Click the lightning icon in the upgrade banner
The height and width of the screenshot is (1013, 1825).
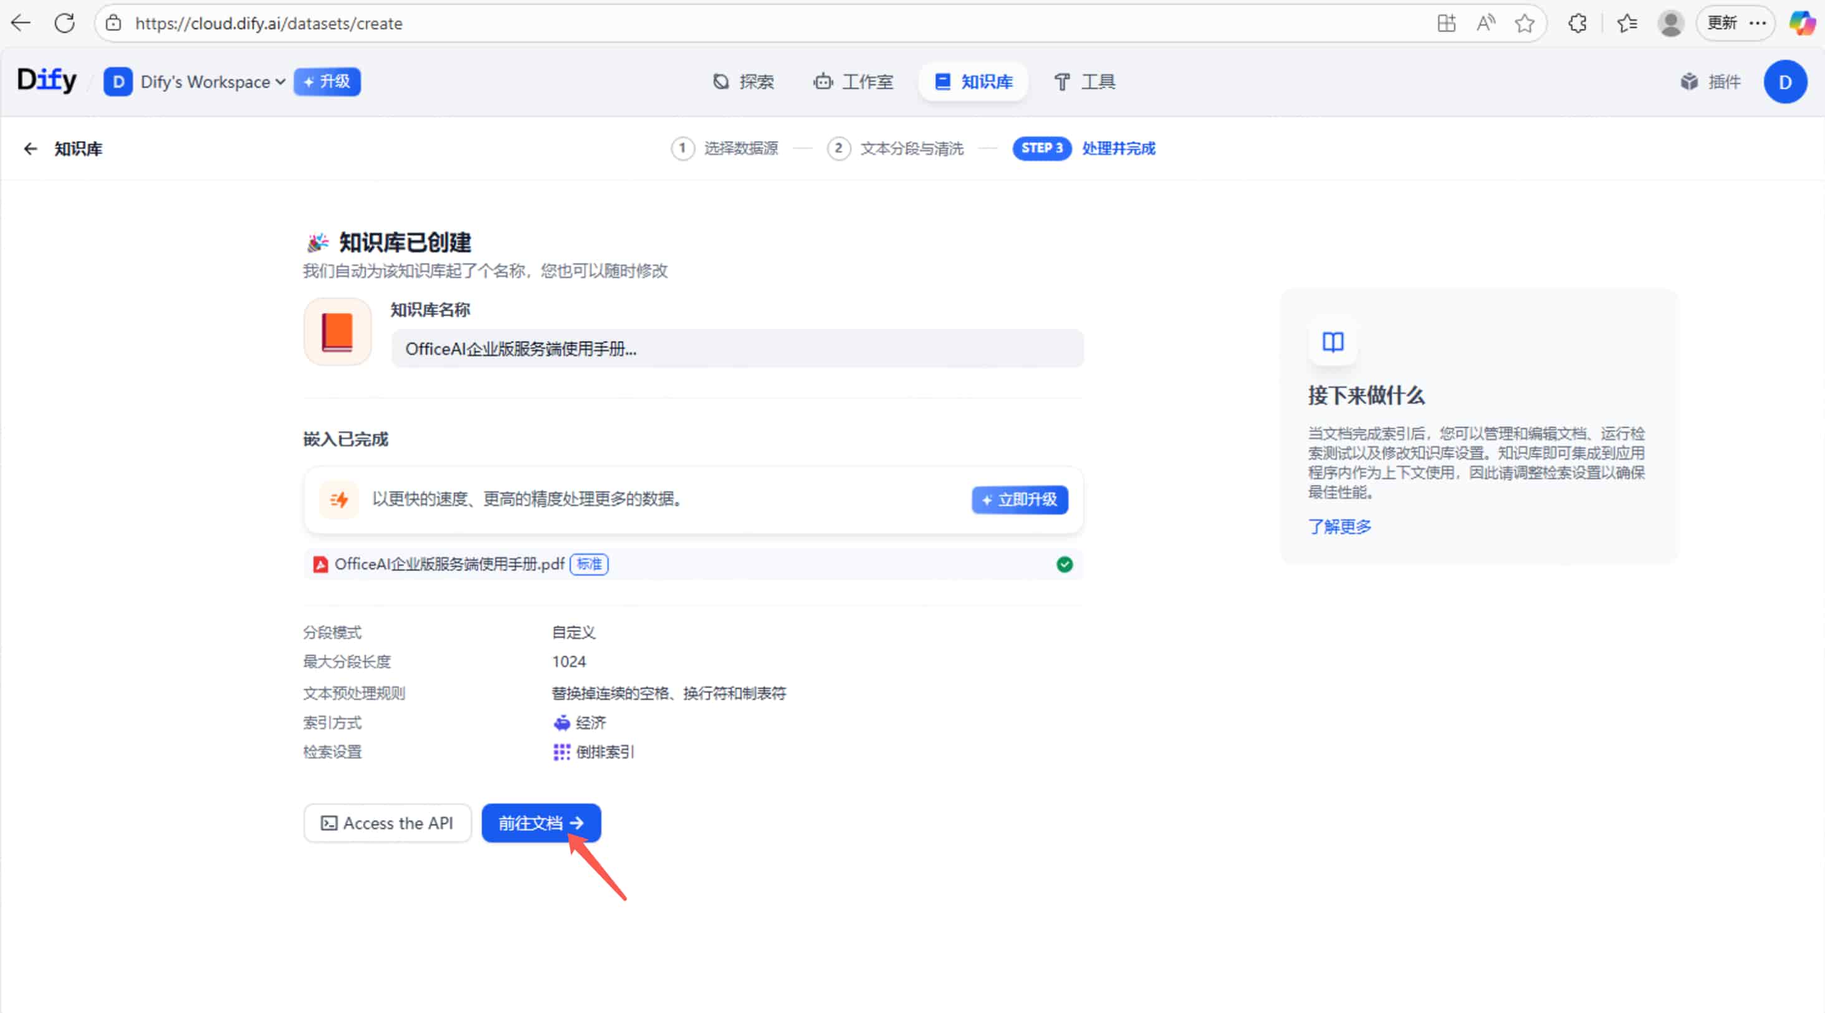tap(338, 500)
